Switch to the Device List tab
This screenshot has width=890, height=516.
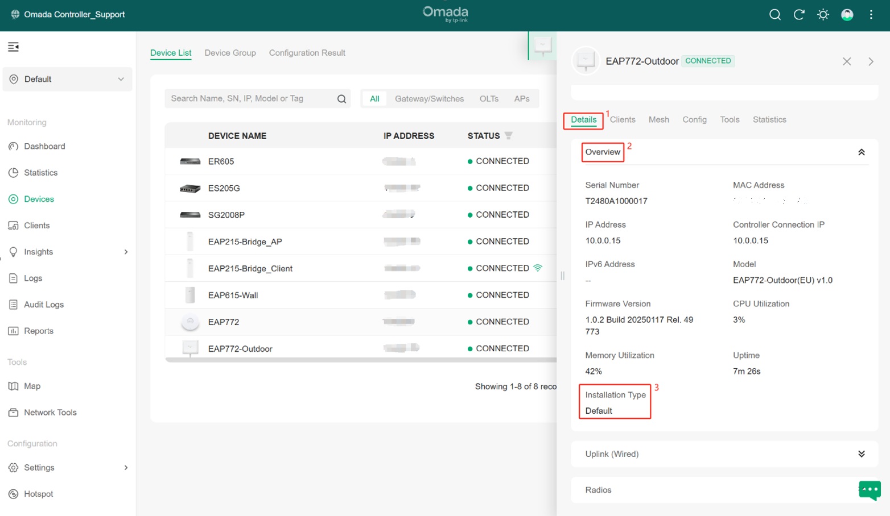point(171,53)
